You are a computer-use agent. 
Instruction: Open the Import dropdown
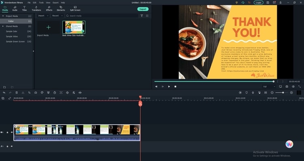[x=43, y=16]
